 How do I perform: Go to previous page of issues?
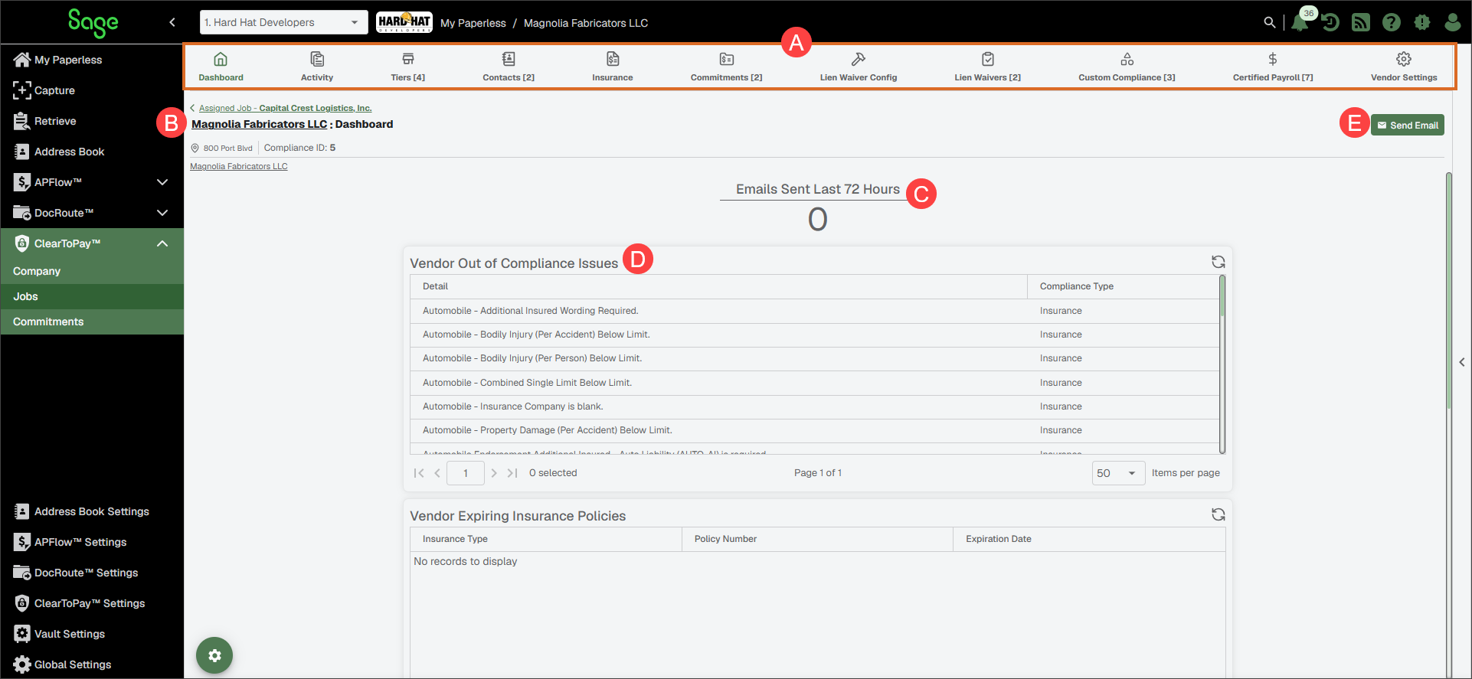pos(437,473)
